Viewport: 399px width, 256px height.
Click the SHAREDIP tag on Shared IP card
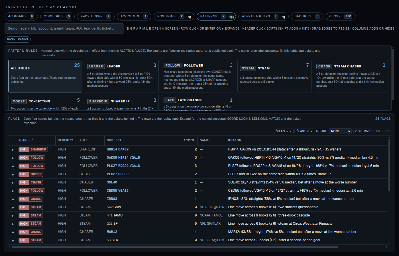[x=98, y=101]
